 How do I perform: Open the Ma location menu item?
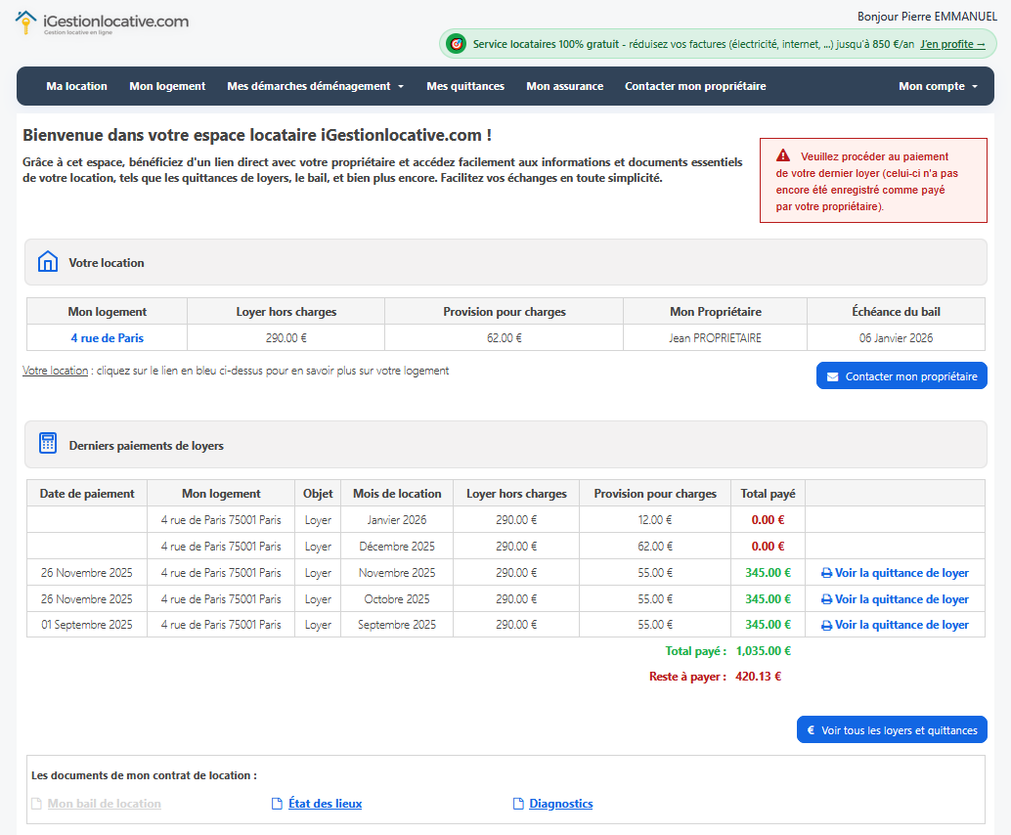(x=76, y=86)
